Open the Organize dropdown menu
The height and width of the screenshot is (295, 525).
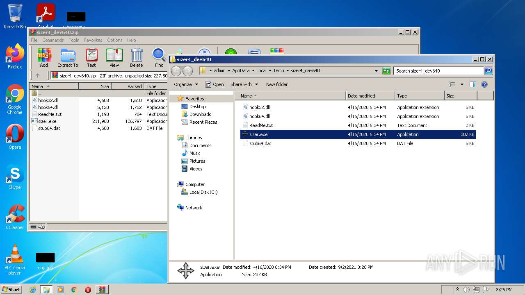point(186,84)
